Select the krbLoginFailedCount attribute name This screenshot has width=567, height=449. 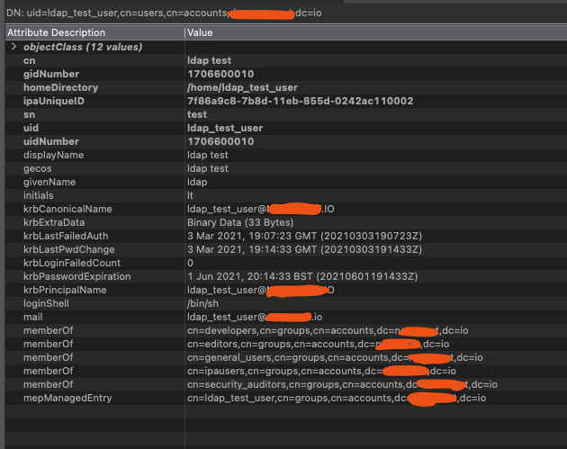(x=72, y=263)
